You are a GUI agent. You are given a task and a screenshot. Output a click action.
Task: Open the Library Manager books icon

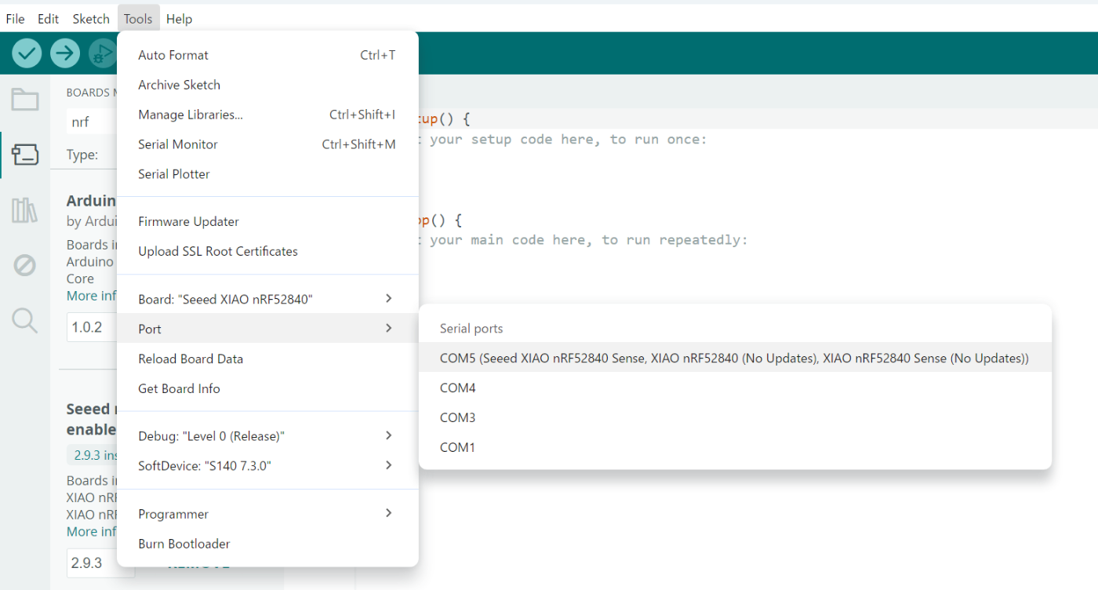tap(25, 210)
